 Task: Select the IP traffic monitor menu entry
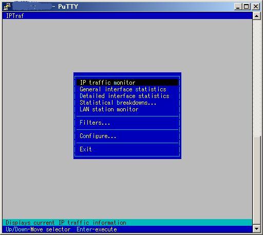(127, 83)
